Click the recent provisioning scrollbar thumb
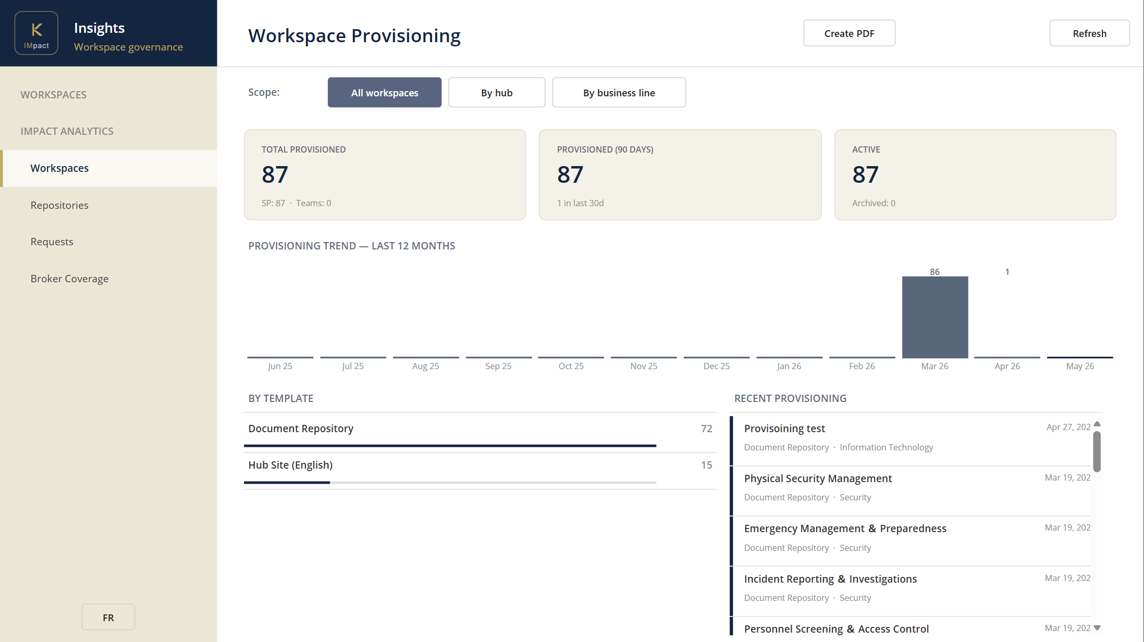 tap(1097, 451)
